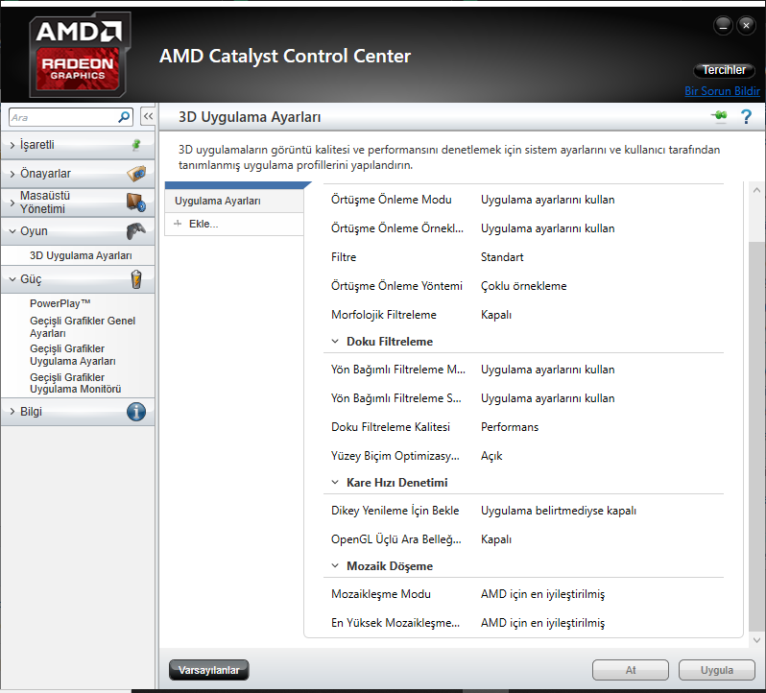766x693 pixels.
Task: Click the settings list vertical scrollbar thumb
Action: [x=756, y=435]
